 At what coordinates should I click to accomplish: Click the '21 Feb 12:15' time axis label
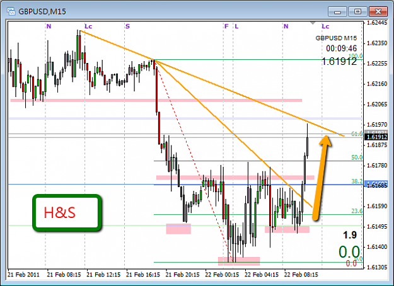point(103,275)
